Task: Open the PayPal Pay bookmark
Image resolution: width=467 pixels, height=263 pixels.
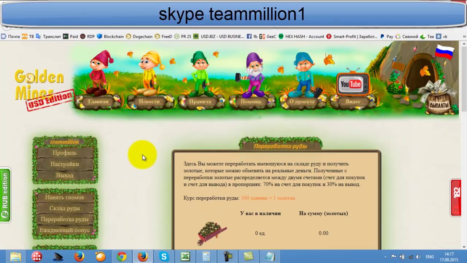Action: pos(386,37)
